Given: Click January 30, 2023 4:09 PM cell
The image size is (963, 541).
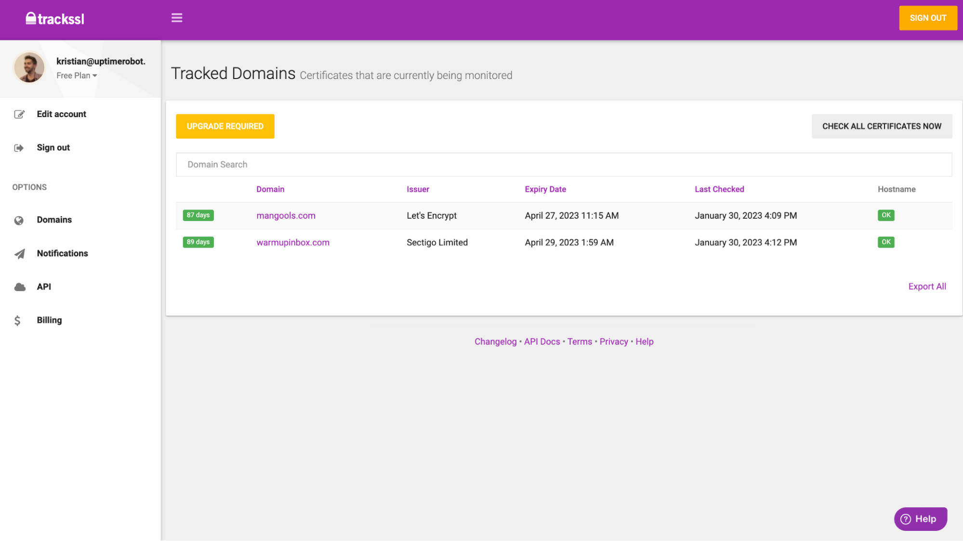Looking at the screenshot, I should (x=746, y=216).
